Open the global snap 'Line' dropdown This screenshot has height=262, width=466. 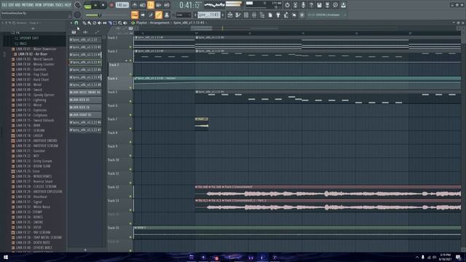(183, 15)
